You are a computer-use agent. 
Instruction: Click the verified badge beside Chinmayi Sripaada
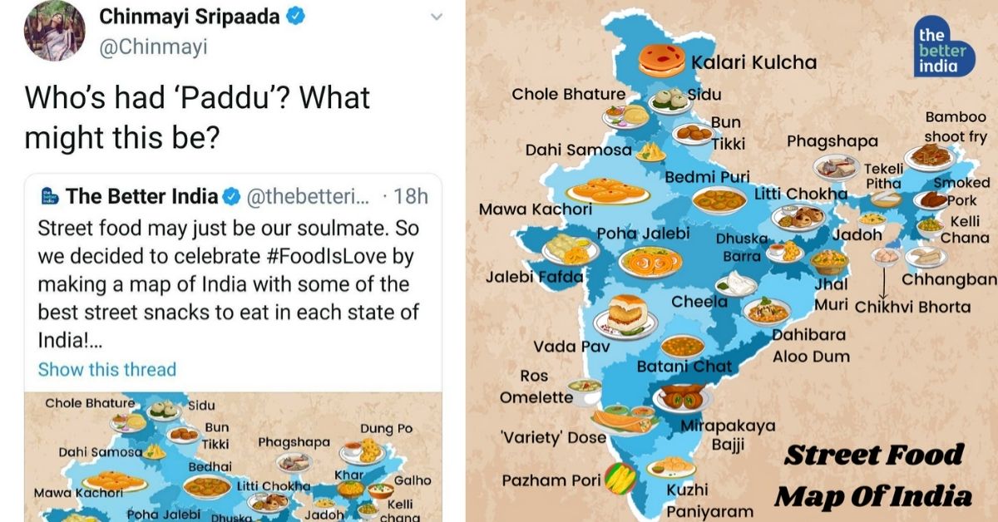pyautogui.click(x=298, y=17)
